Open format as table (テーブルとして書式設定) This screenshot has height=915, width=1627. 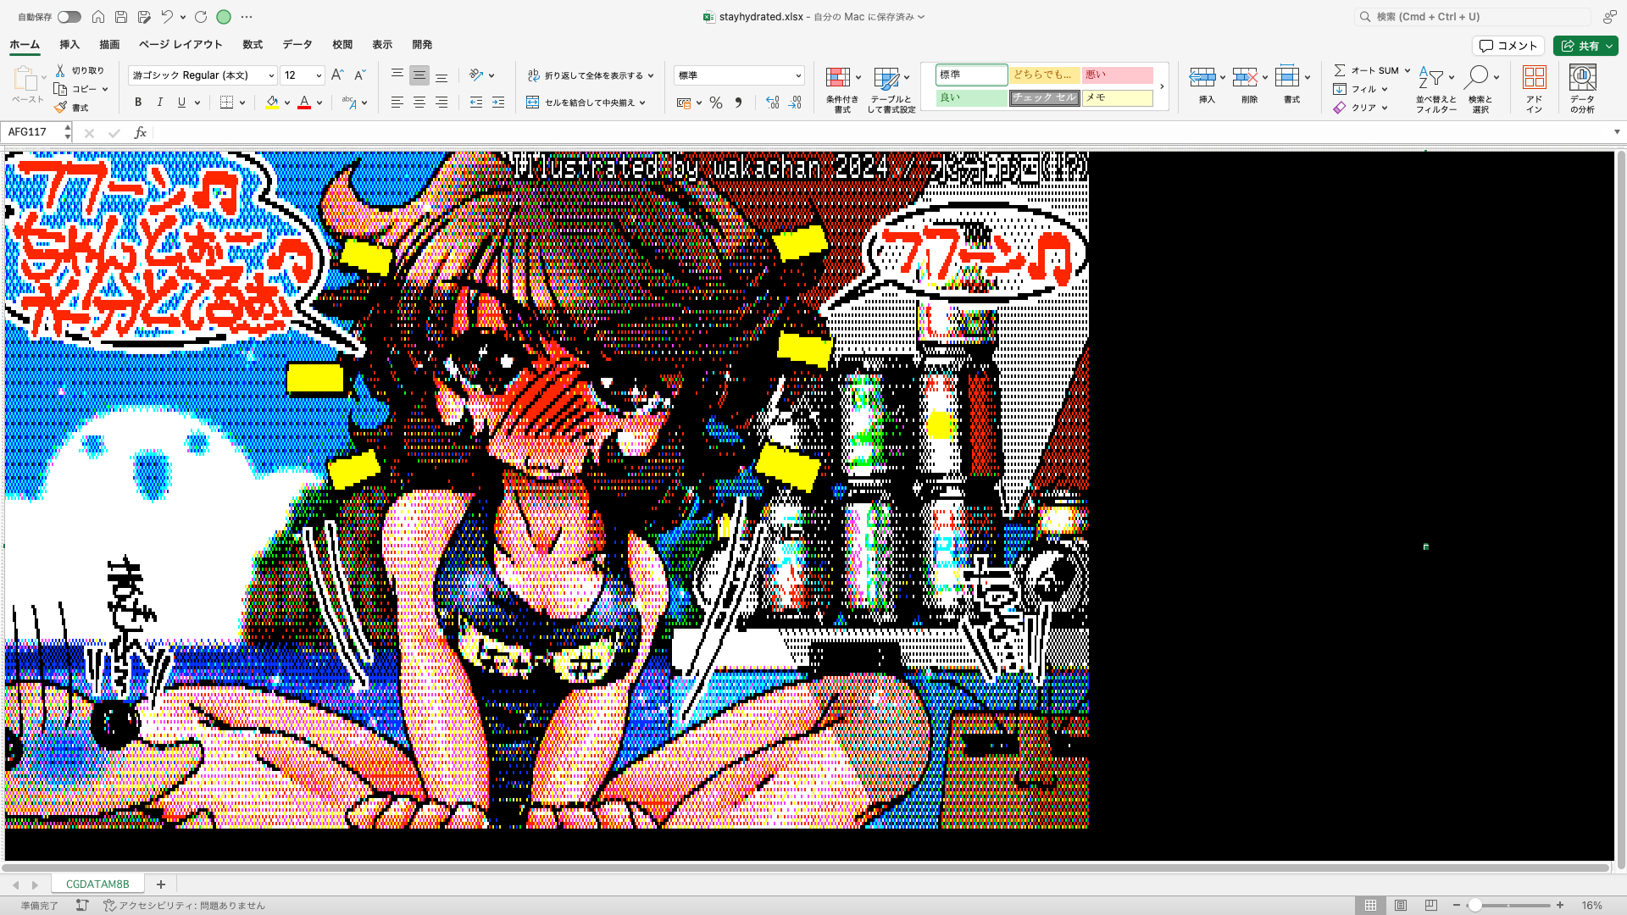click(891, 89)
